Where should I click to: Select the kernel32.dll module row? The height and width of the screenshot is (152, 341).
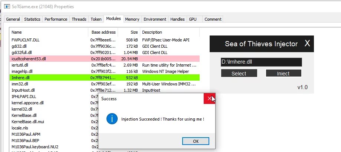click(x=54, y=109)
